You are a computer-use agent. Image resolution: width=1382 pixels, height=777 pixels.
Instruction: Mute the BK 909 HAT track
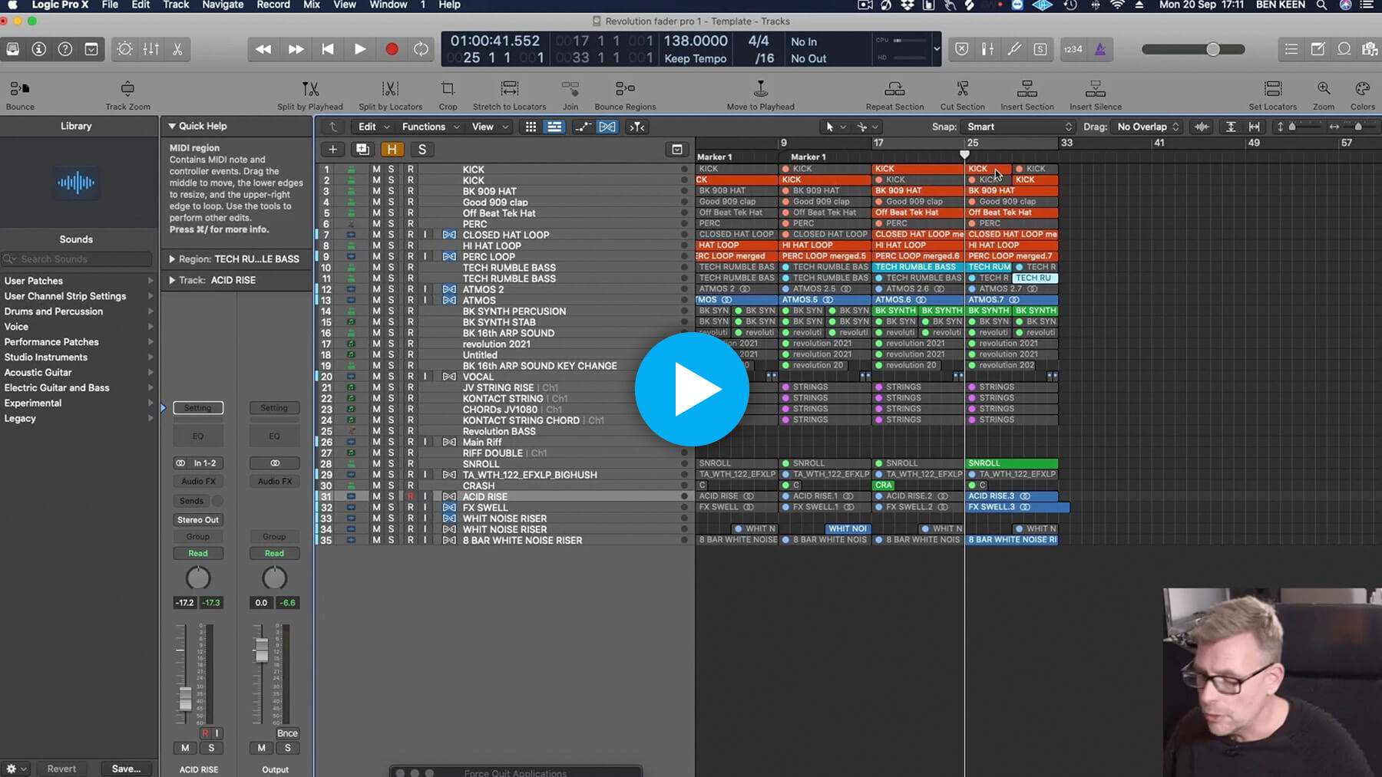click(x=376, y=192)
